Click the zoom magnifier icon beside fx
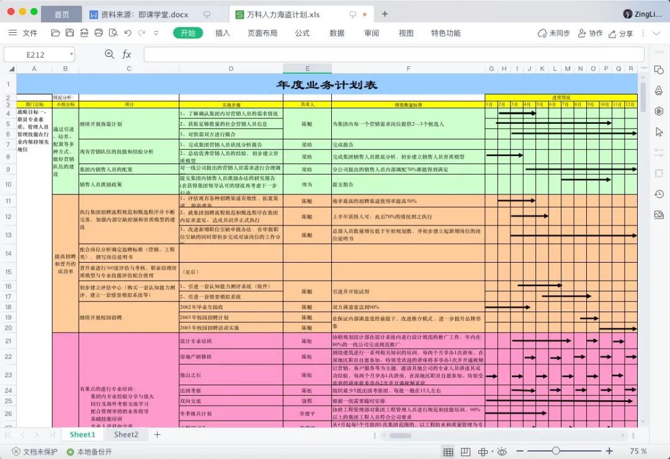Viewport: 670px width, 459px height. [109, 54]
